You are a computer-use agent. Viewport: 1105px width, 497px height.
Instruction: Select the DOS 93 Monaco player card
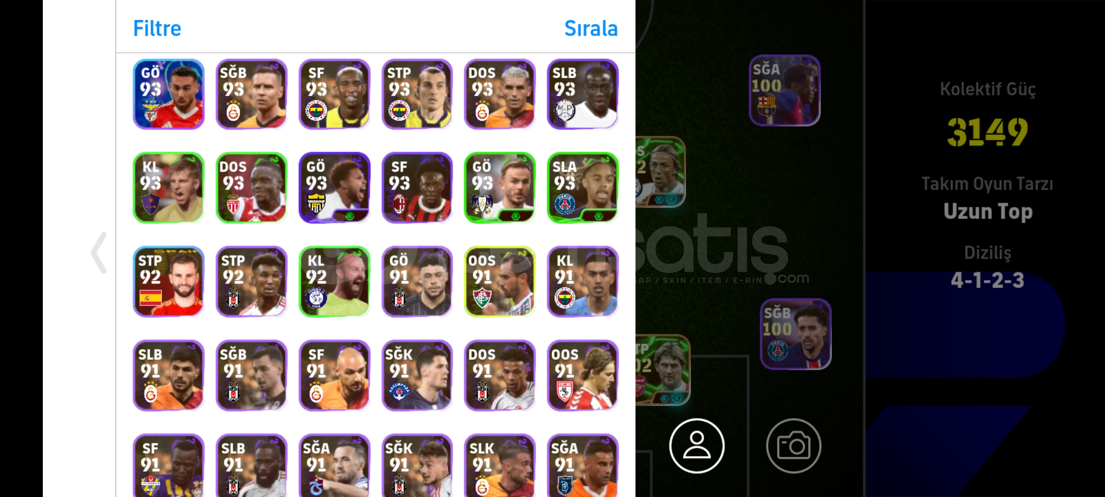pyautogui.click(x=251, y=188)
